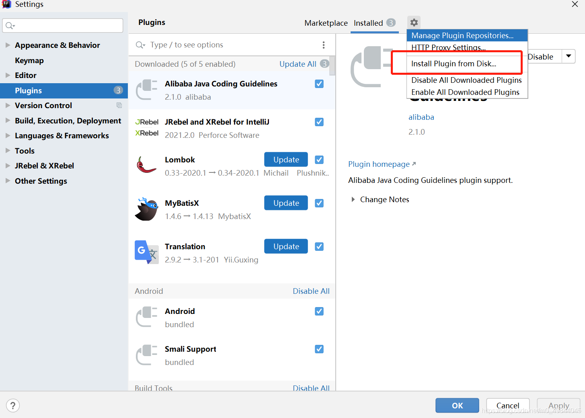Click the alibaba vendor link
The height and width of the screenshot is (418, 585).
421,117
